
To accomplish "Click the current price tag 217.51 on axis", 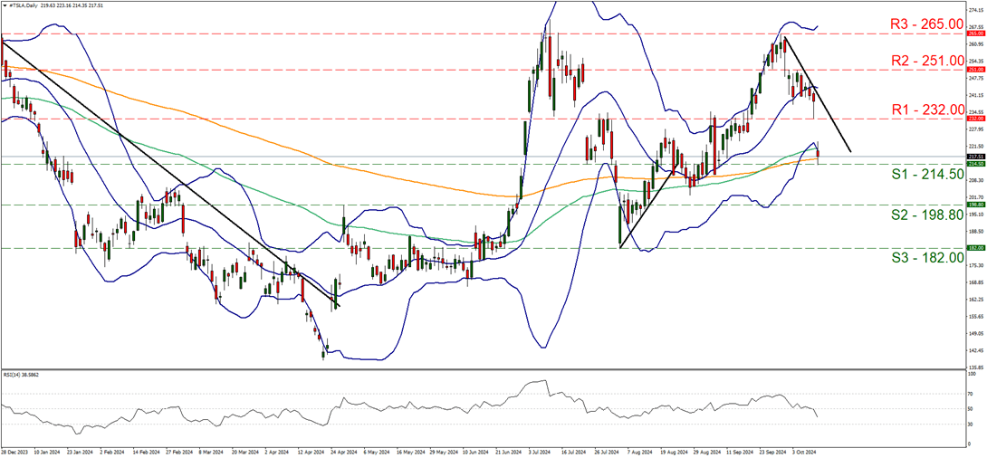I will coord(975,157).
